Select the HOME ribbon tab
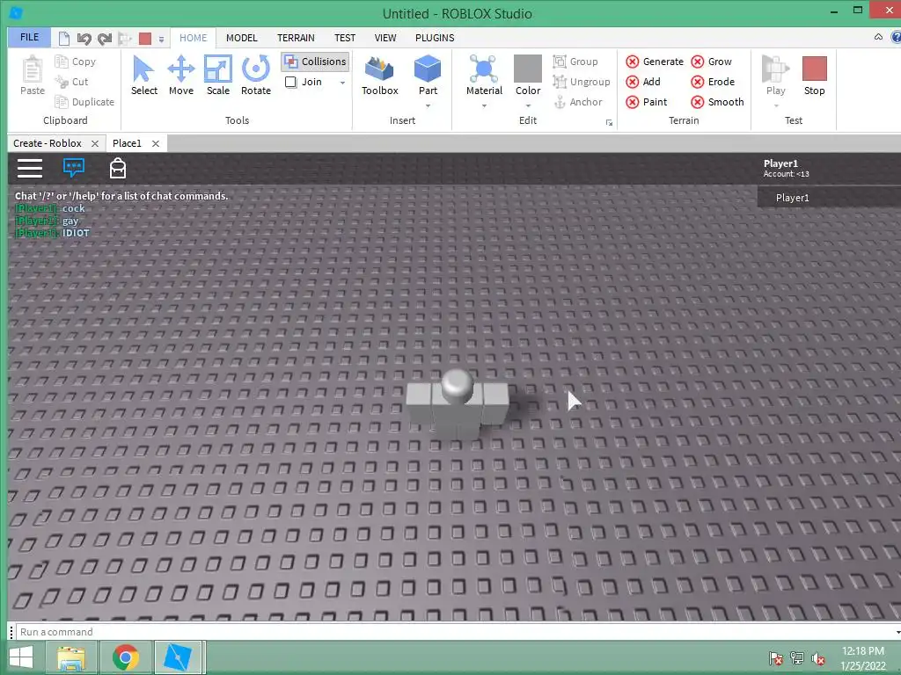This screenshot has width=901, height=675. point(193,38)
